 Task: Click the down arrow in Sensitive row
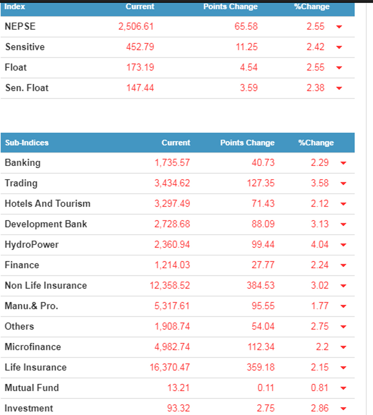[x=339, y=47]
